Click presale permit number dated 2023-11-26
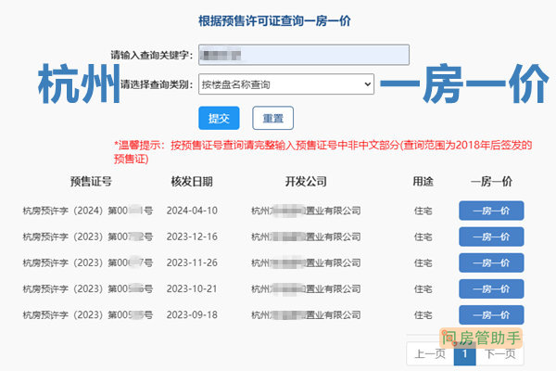Screen dimensions: 556x371 88,262
